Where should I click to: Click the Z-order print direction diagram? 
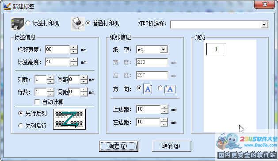point(69,119)
